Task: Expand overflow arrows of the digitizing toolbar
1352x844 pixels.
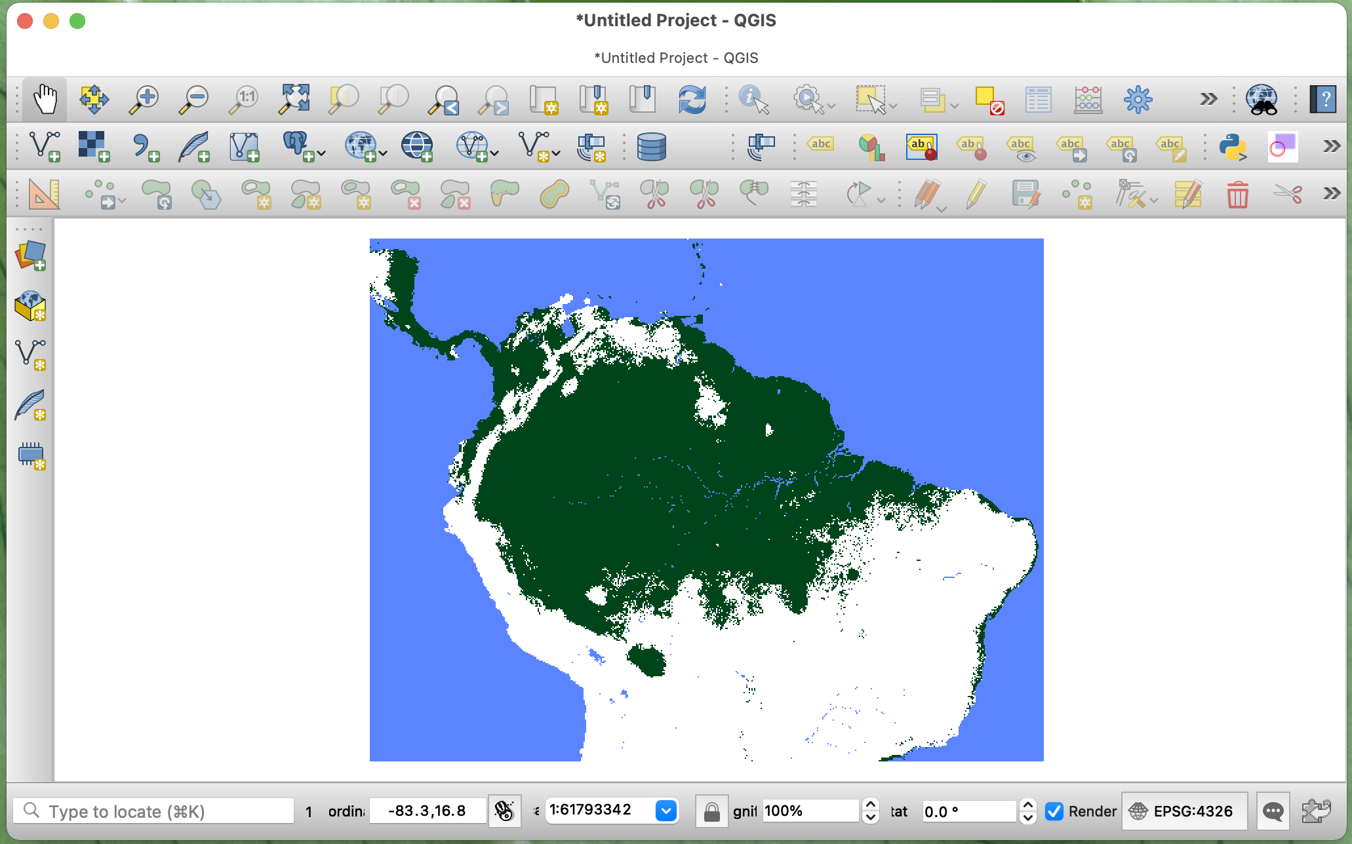Action: (x=1331, y=193)
